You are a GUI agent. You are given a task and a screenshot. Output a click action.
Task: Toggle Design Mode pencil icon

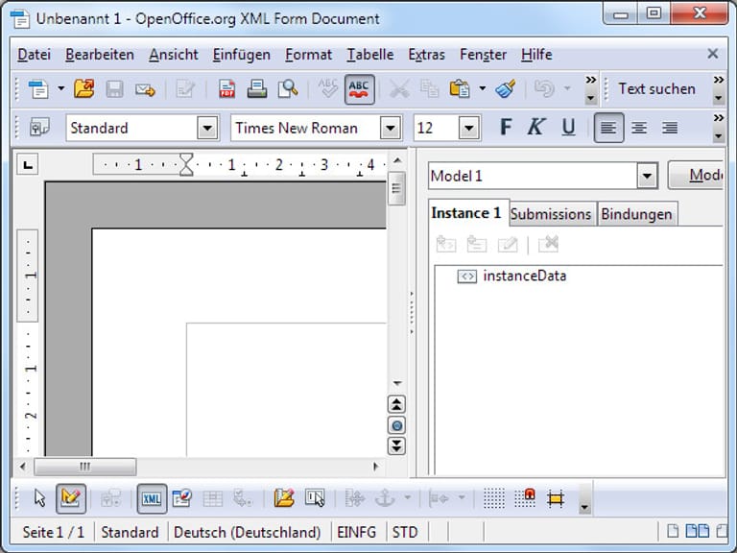pos(70,498)
